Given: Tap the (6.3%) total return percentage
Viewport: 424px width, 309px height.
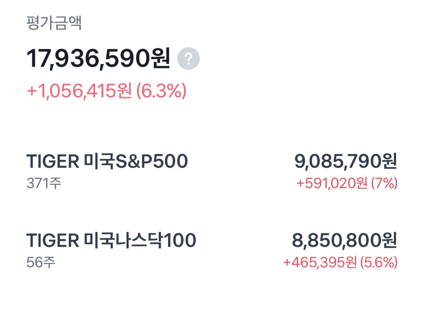Looking at the screenshot, I should click(x=161, y=91).
